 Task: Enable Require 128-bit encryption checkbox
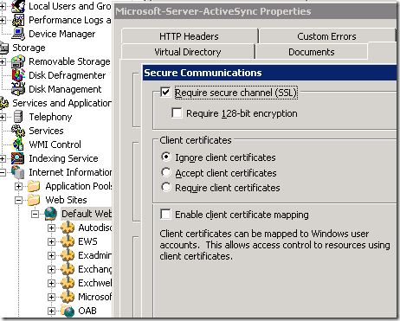coord(177,113)
